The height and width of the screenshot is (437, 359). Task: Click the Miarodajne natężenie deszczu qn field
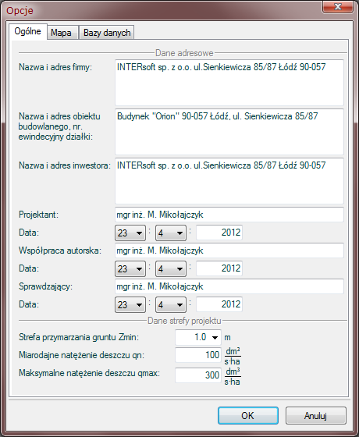[198, 355]
